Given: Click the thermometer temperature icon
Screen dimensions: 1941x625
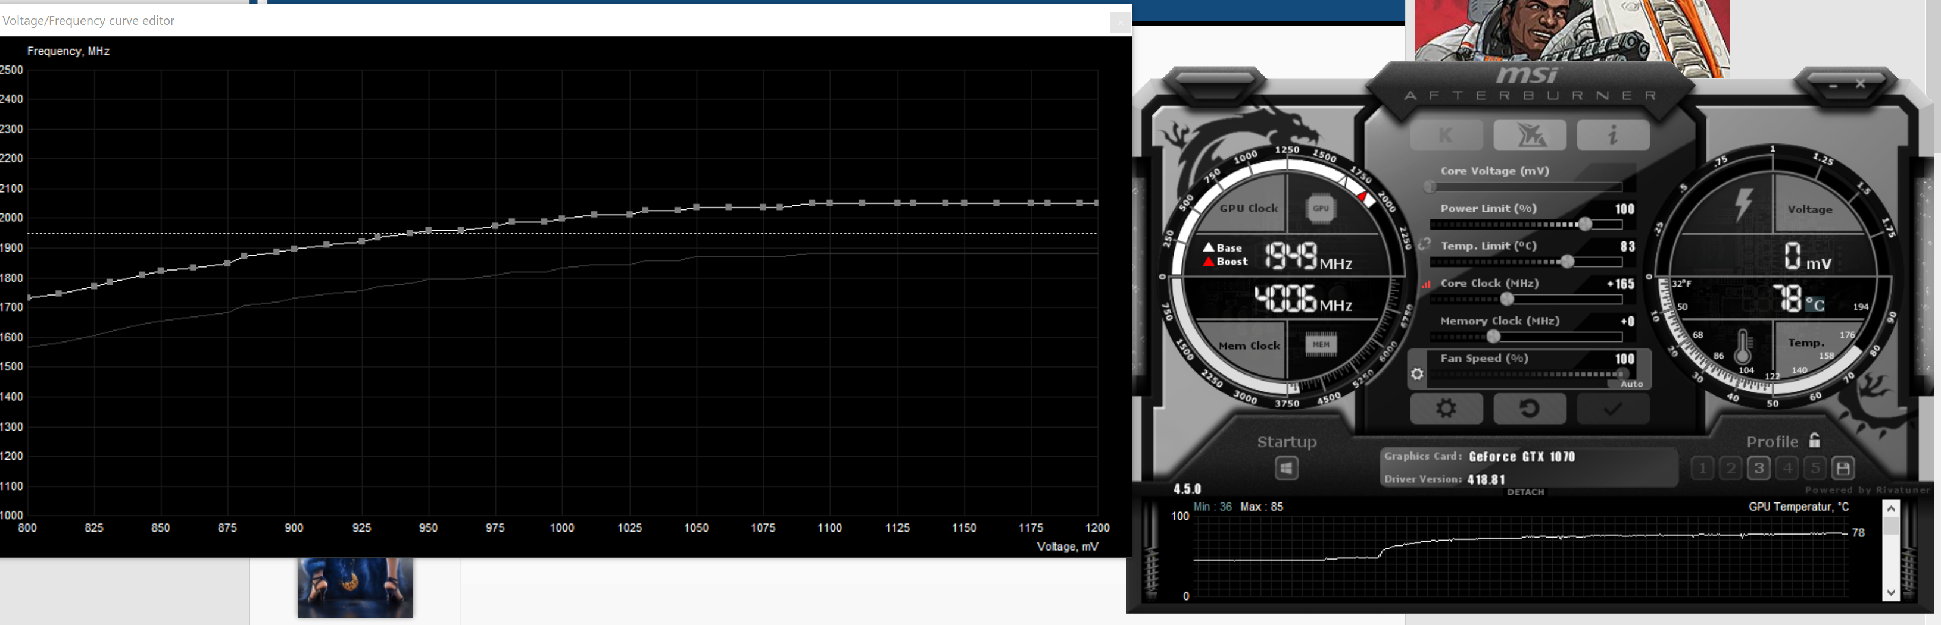Looking at the screenshot, I should [1742, 347].
